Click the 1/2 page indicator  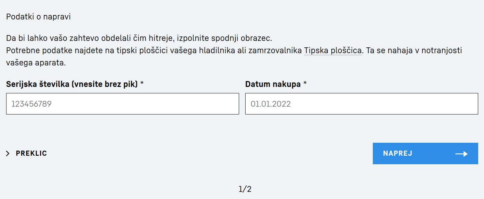245,189
